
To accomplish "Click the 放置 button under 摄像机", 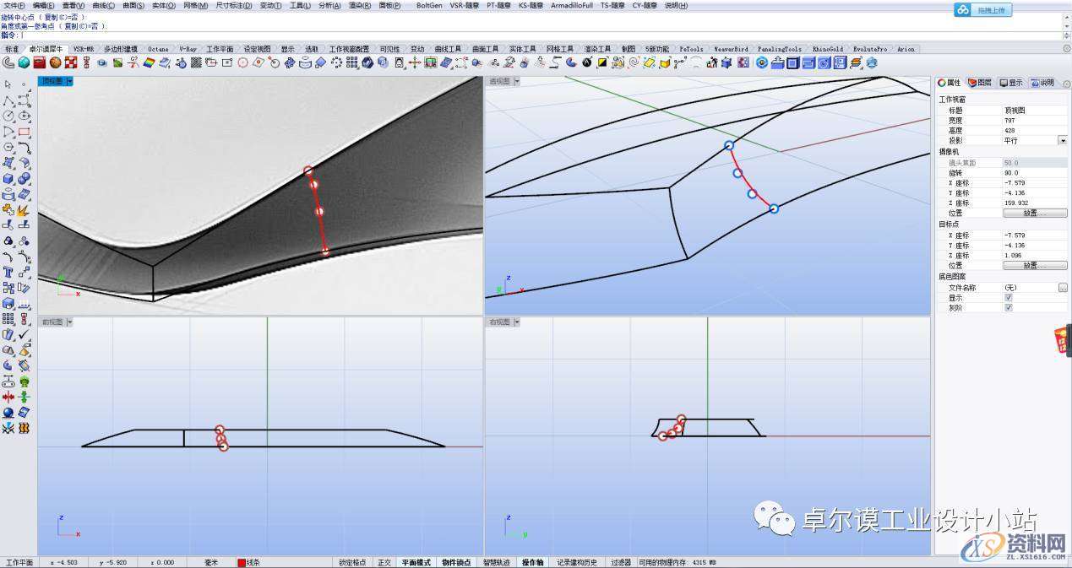I will pos(1034,214).
